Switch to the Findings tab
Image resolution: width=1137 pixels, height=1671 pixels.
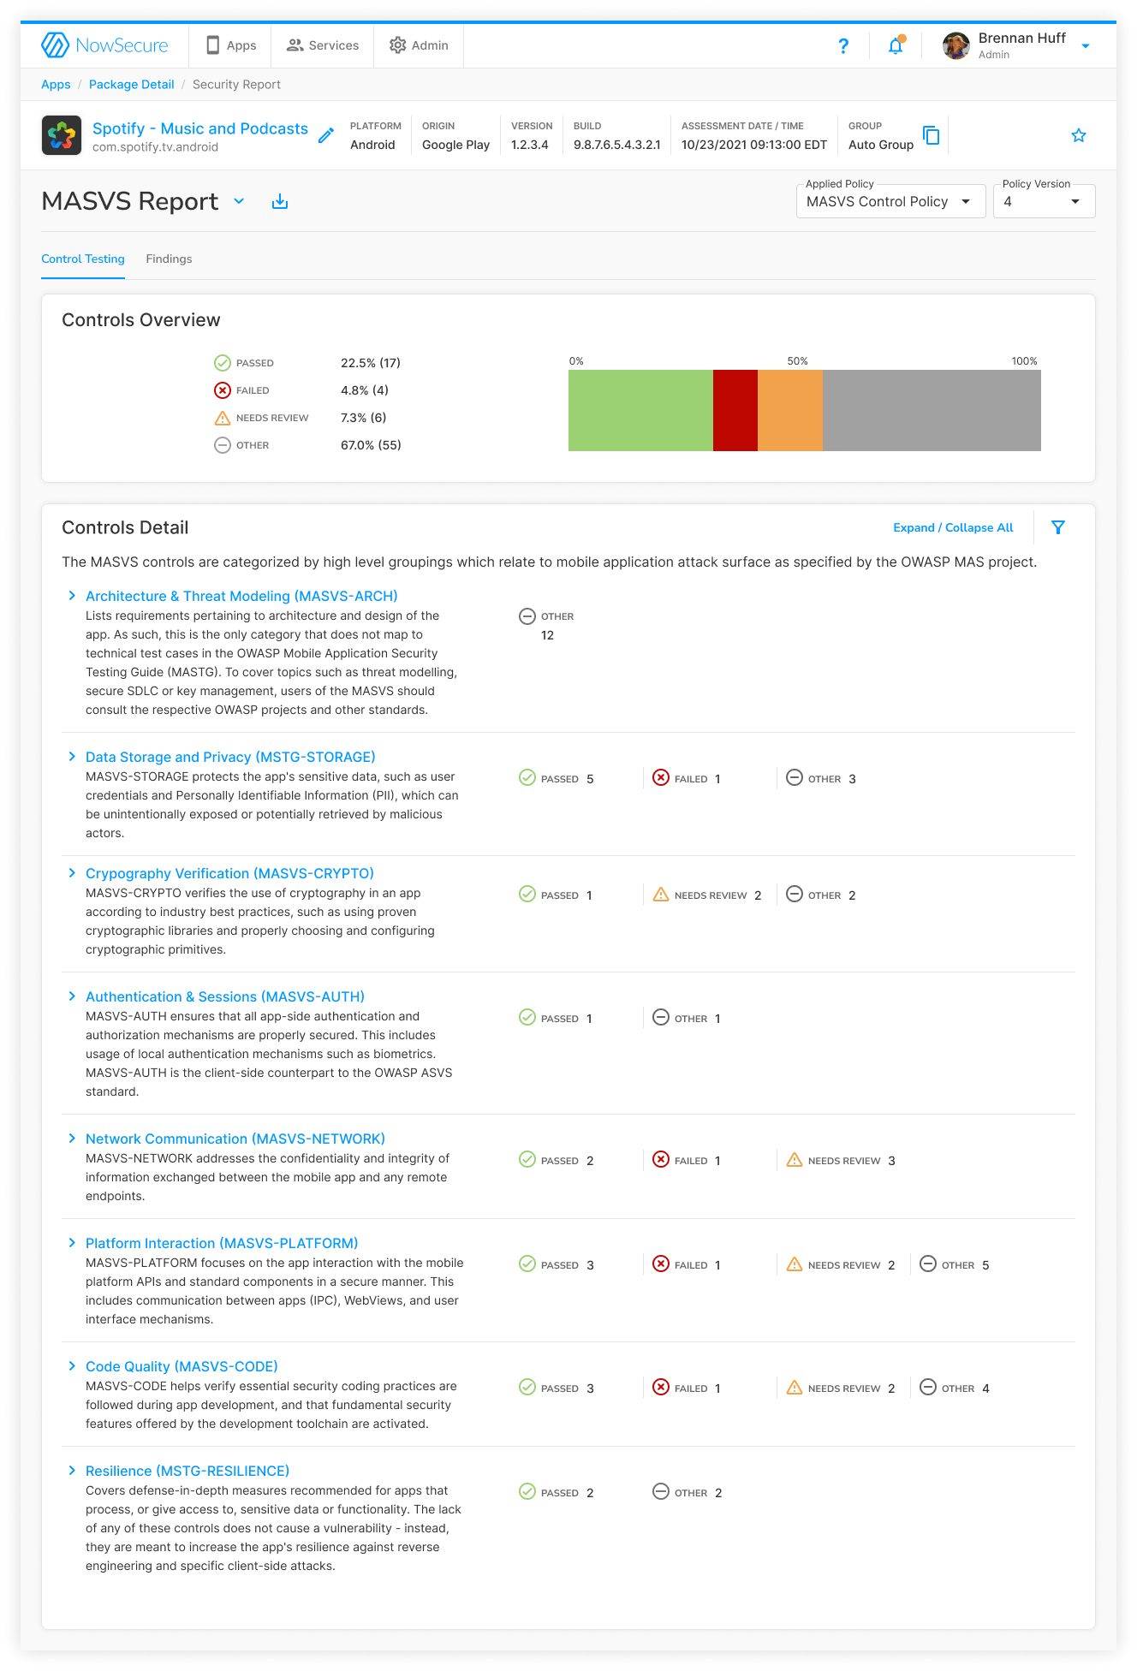tap(169, 259)
